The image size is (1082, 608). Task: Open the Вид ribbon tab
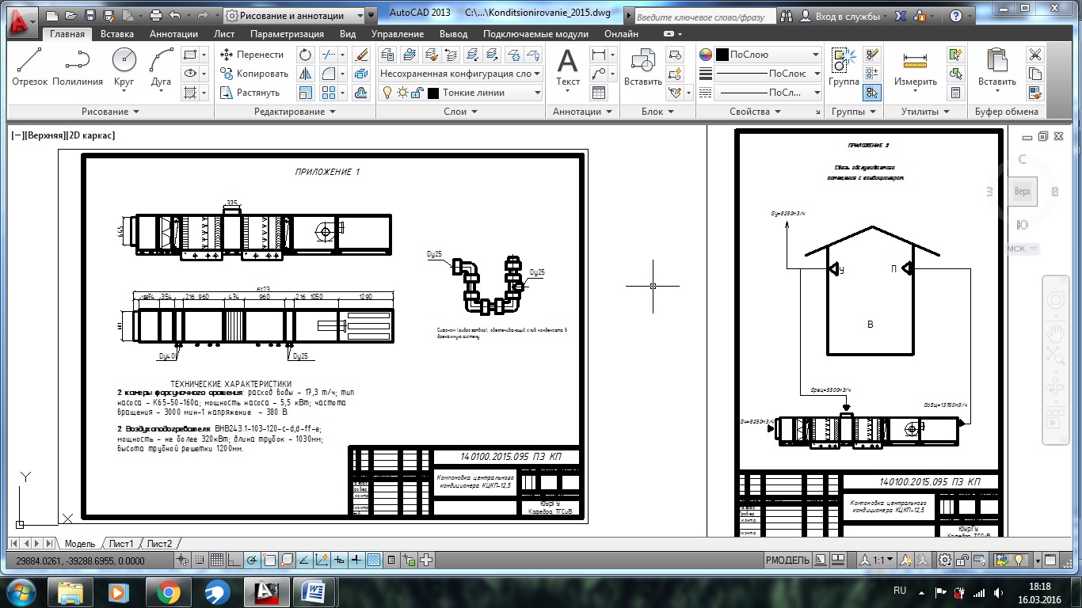[x=348, y=34]
